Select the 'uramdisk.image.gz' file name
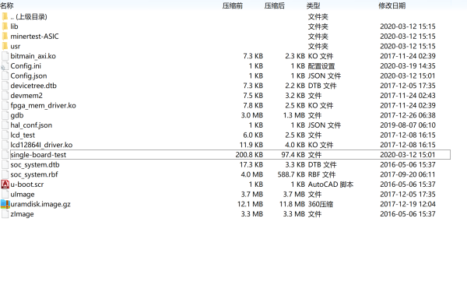The image size is (467, 292). 40,204
